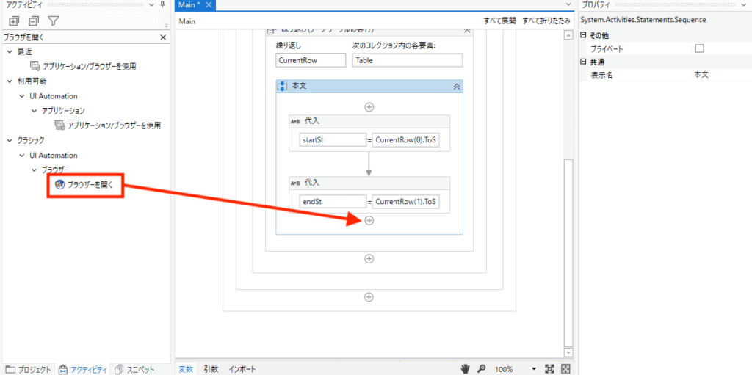752x375 pixels.
Task: Switch to the プロジェクト panel tab
Action: 29,369
